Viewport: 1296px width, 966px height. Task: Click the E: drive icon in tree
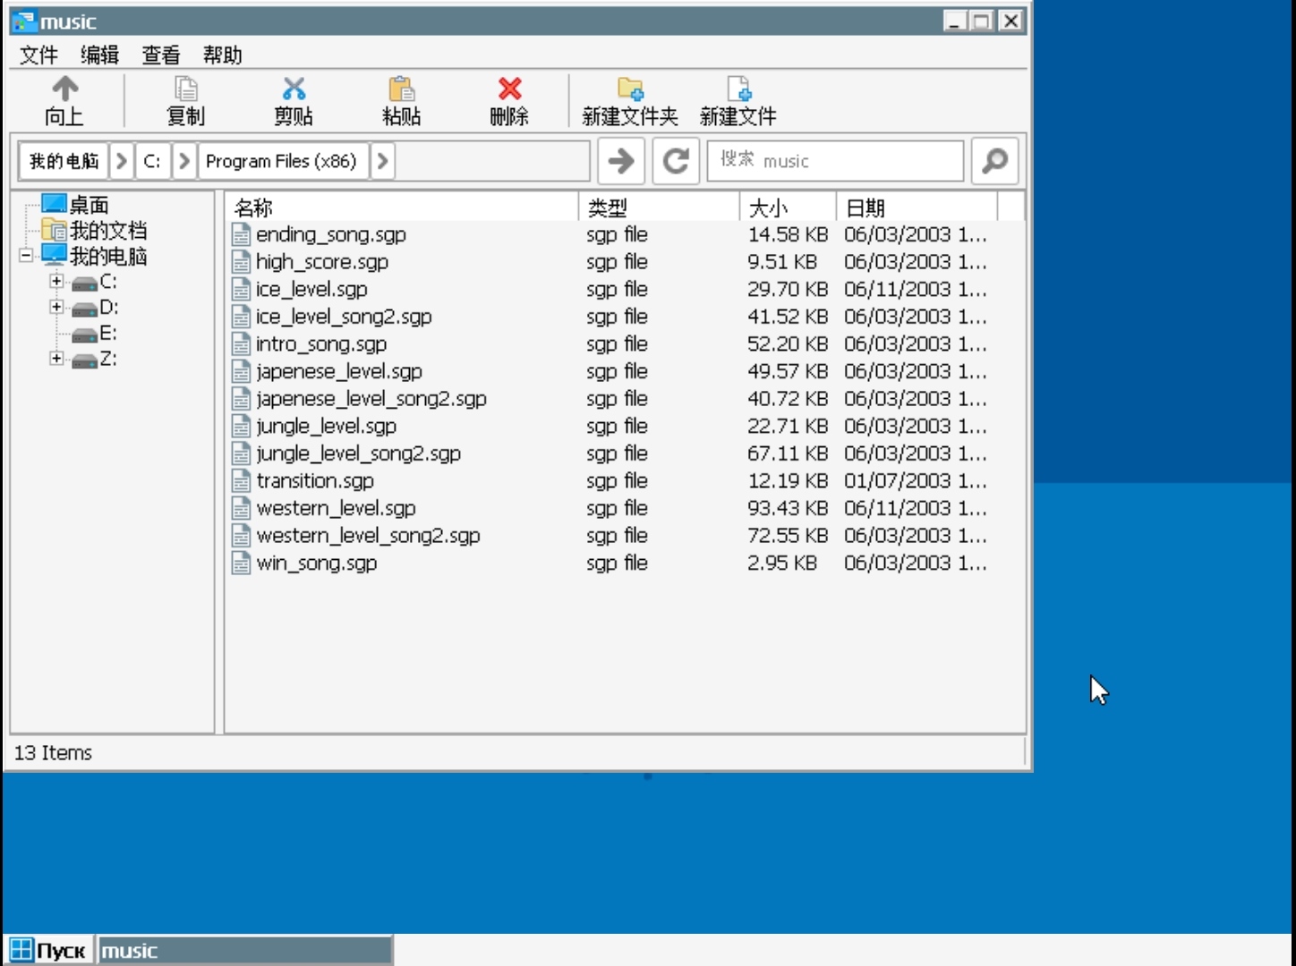click(x=84, y=335)
